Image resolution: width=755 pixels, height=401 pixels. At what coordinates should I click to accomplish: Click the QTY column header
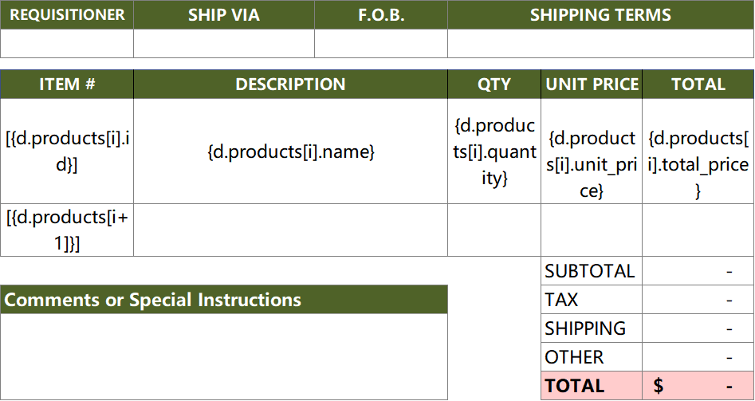tap(494, 85)
